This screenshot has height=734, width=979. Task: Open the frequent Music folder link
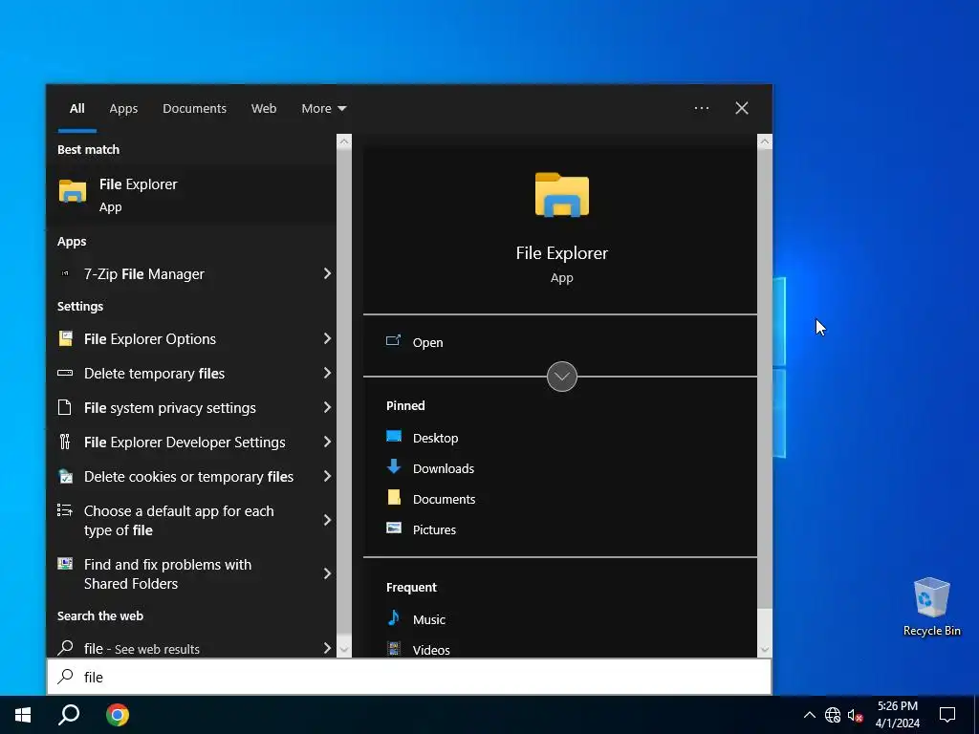point(429,619)
